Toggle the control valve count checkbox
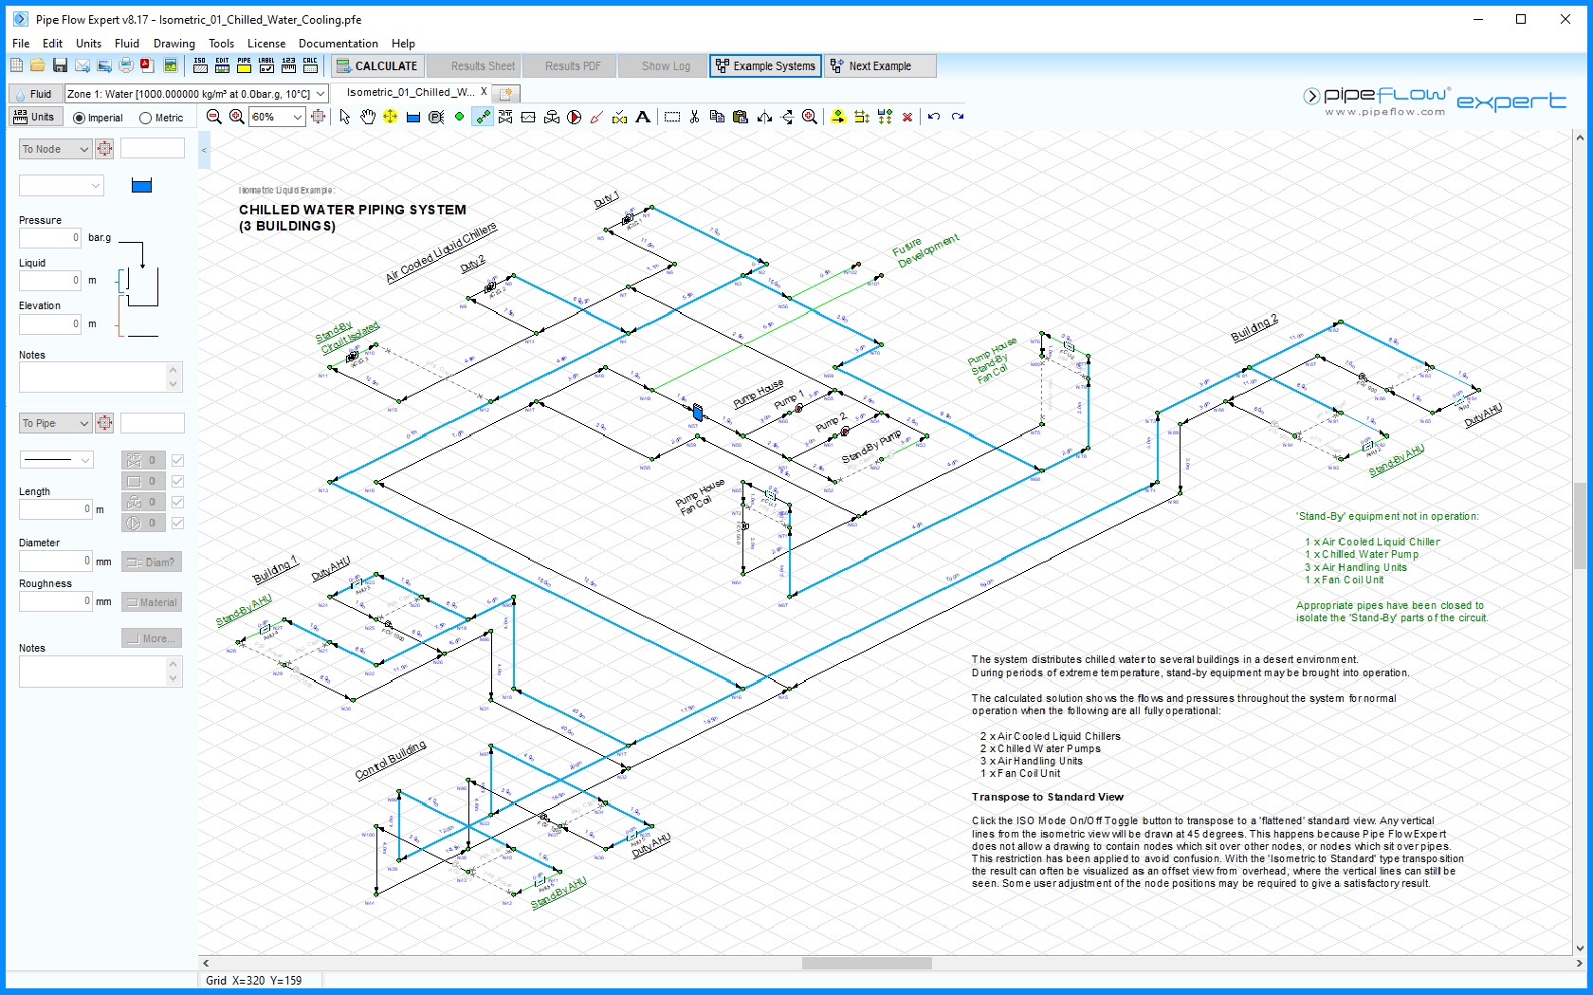Screen dimensions: 1593x995 tap(177, 502)
